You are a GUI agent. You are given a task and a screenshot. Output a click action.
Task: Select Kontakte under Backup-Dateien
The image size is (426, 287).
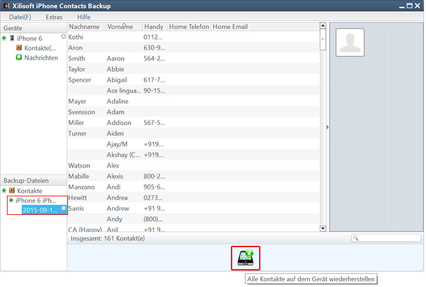click(30, 191)
